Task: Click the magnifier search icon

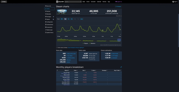Action: coord(81,2)
